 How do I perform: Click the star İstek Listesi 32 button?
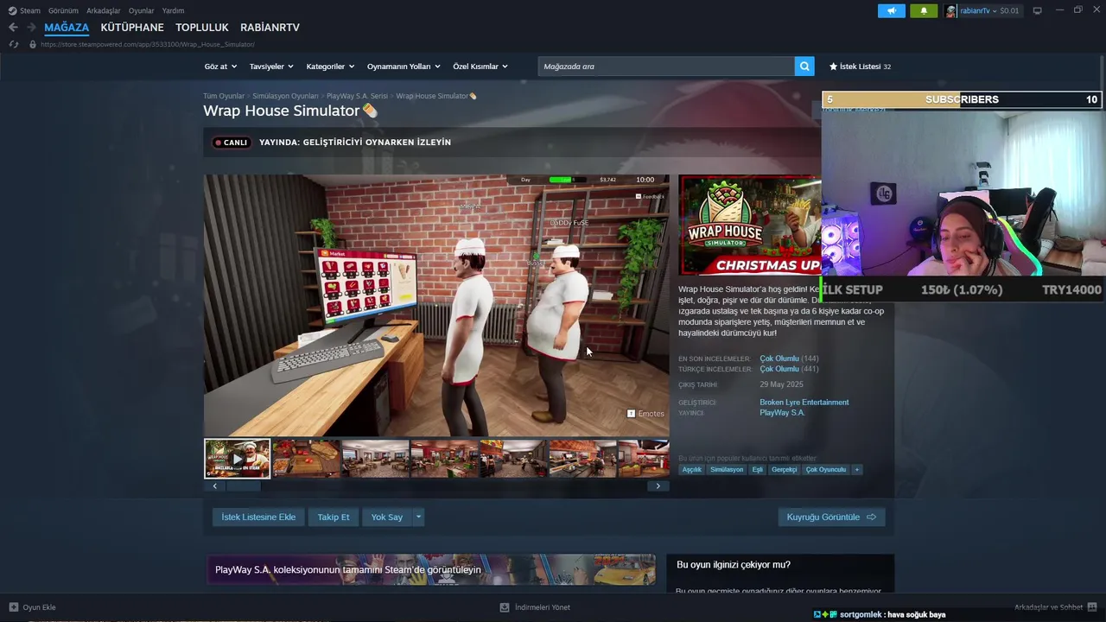coord(860,67)
